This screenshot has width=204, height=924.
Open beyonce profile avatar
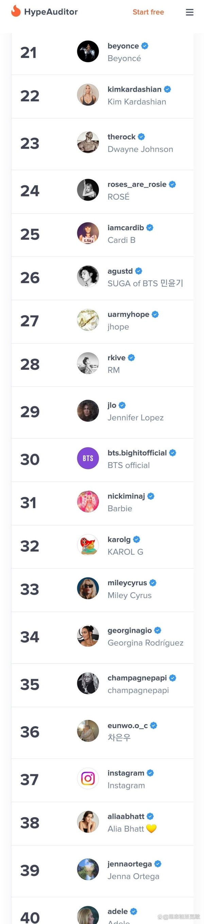[x=88, y=51]
